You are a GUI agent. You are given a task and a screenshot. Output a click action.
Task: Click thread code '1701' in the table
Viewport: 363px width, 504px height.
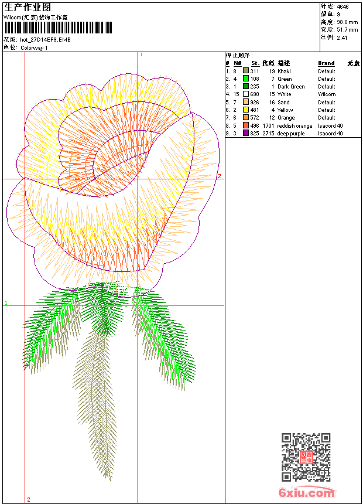(x=269, y=125)
